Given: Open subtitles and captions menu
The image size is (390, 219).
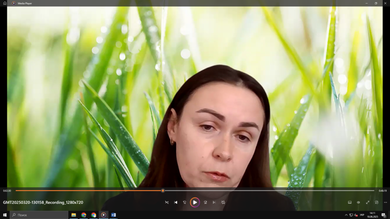Looking at the screenshot, I should click(349, 202).
